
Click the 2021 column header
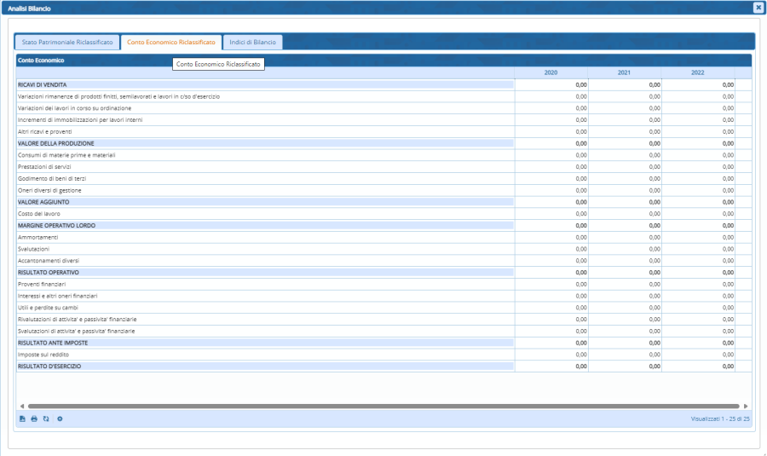pyautogui.click(x=624, y=72)
